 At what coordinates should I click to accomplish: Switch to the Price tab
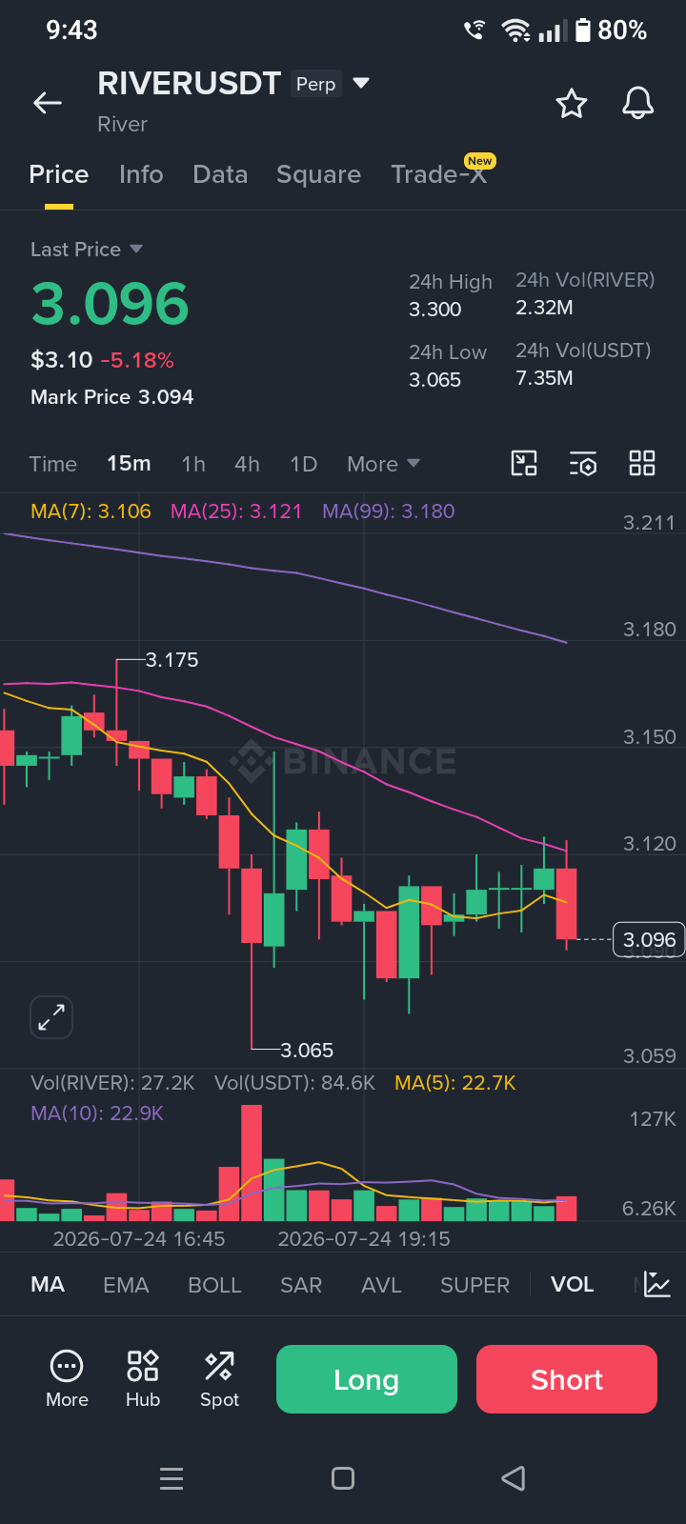tap(59, 174)
